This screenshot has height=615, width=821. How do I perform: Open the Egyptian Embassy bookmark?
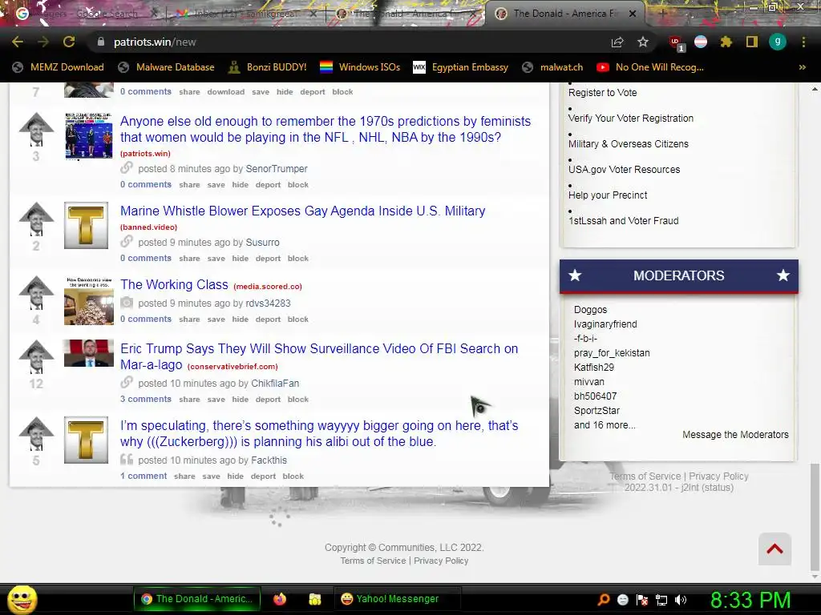[461, 67]
